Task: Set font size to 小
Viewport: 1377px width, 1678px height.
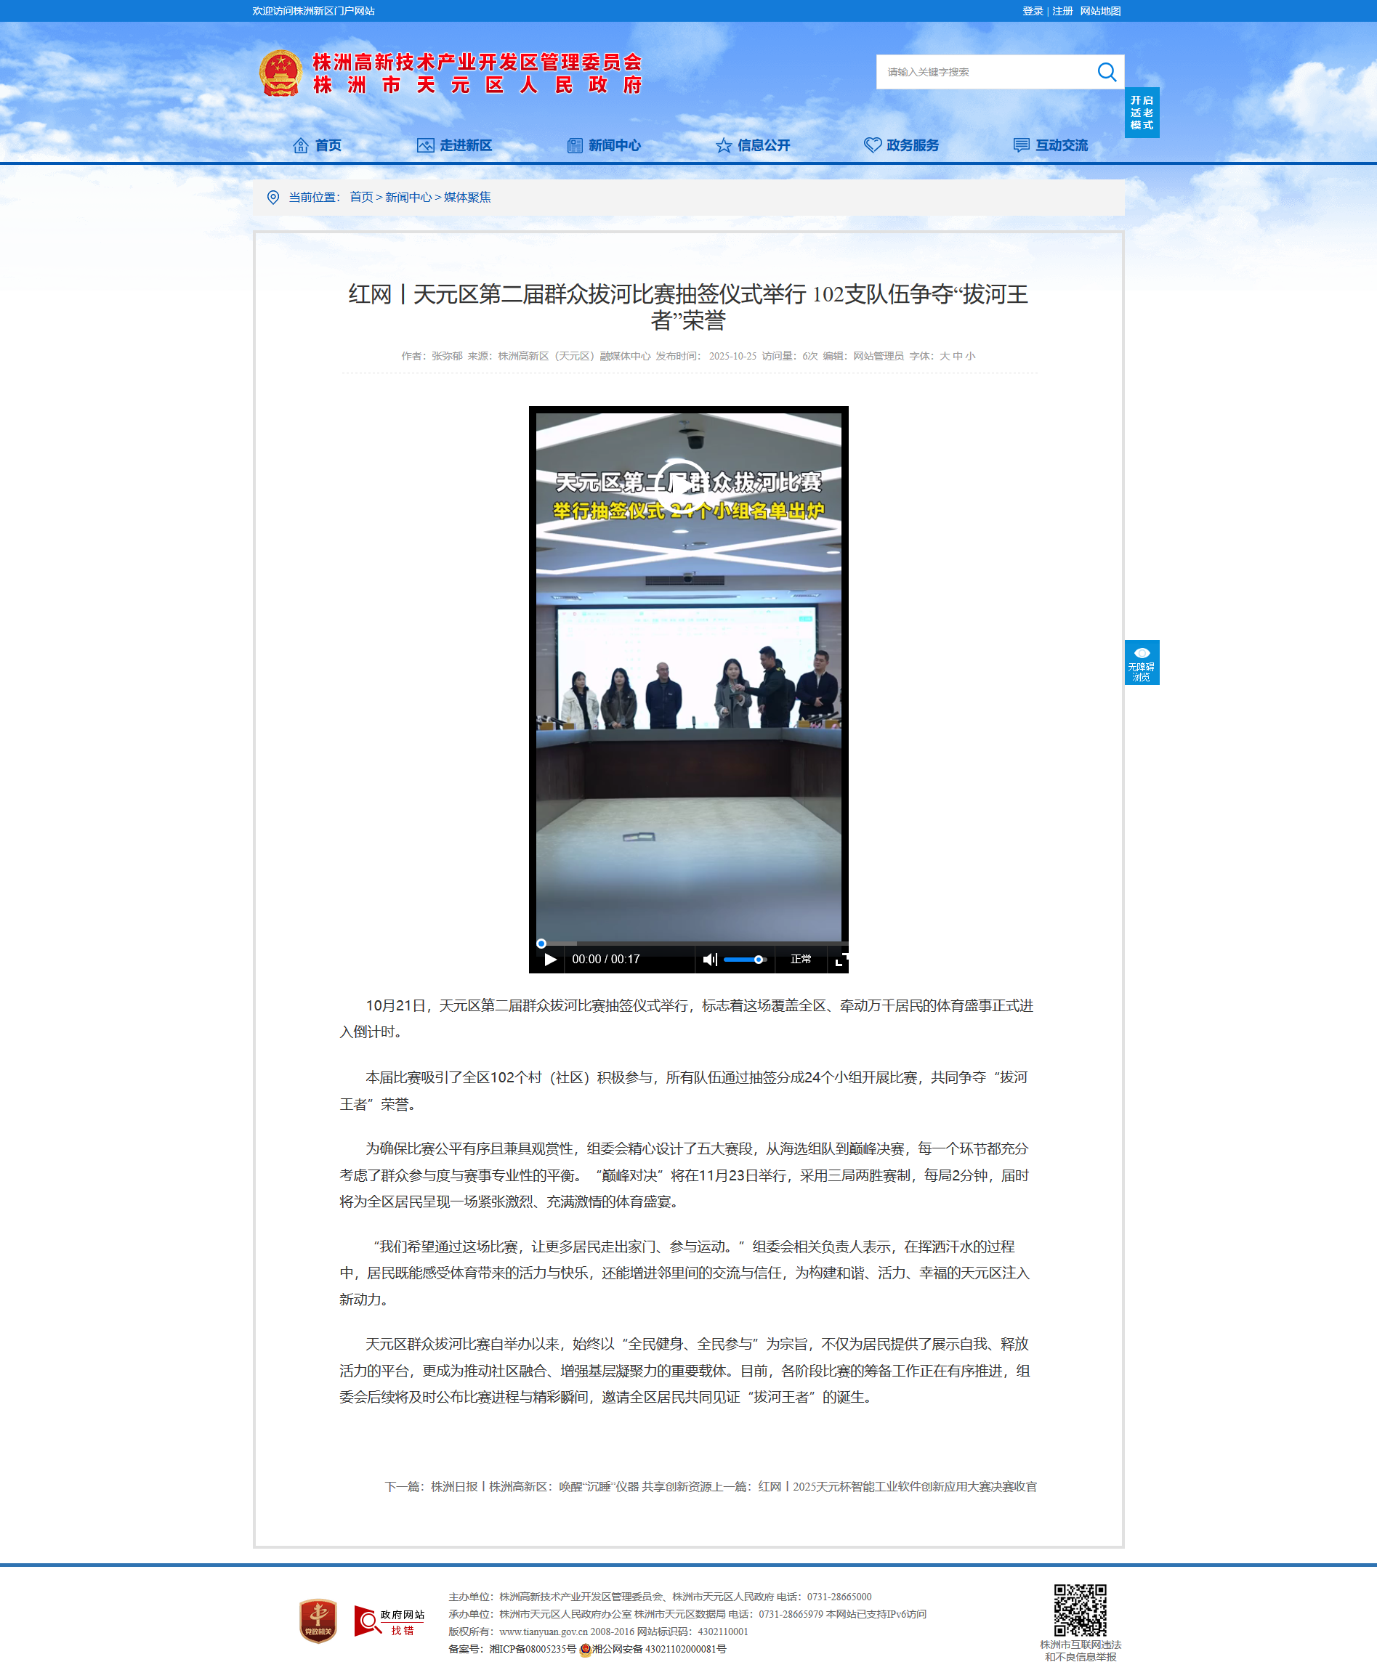Action: tap(970, 356)
